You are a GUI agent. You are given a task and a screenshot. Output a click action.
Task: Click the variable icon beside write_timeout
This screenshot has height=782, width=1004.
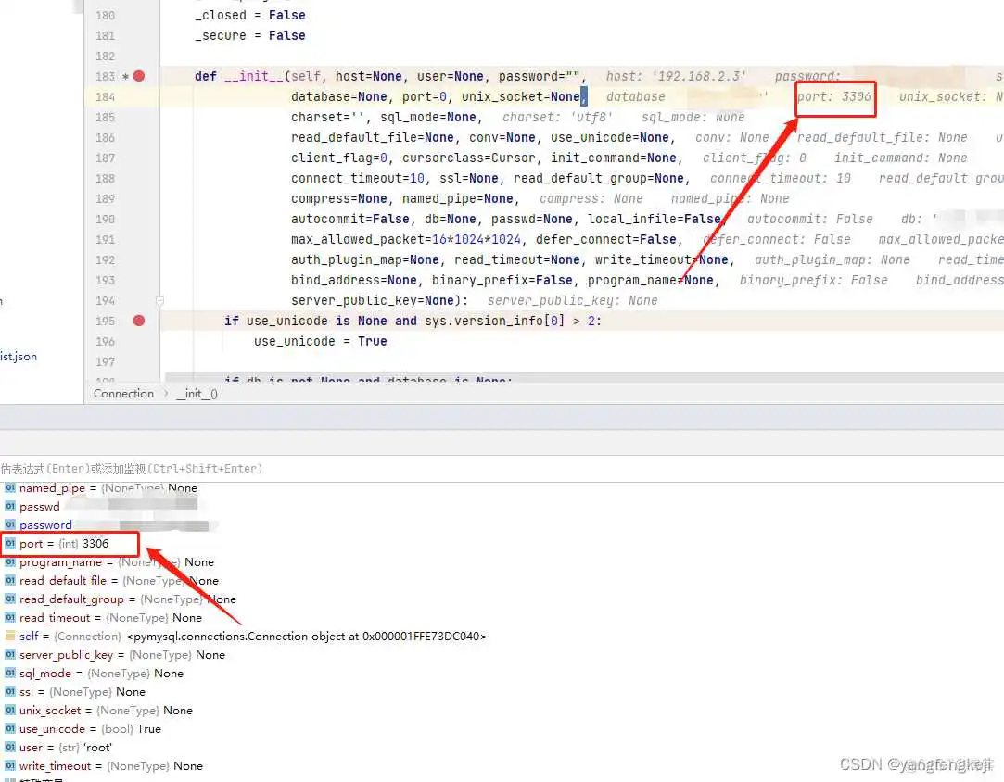[9, 766]
